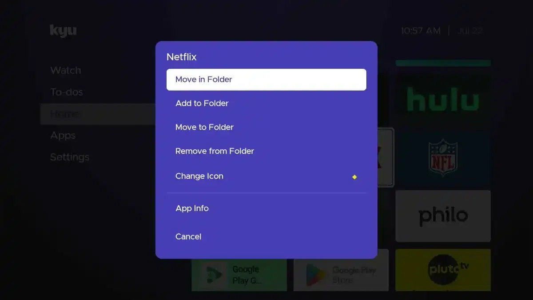Open To-dos in sidebar

coord(67,92)
